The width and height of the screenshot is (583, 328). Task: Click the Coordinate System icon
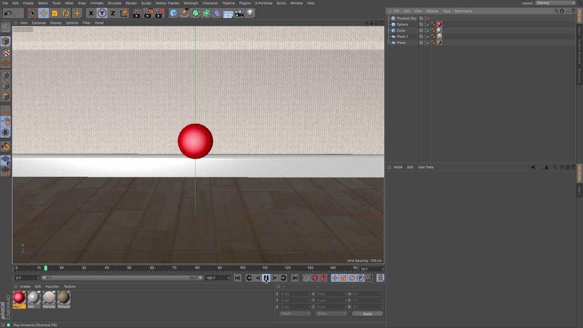tap(124, 13)
